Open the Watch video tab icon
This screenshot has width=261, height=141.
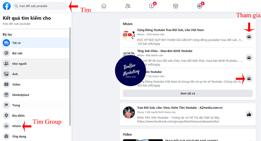(152, 6)
